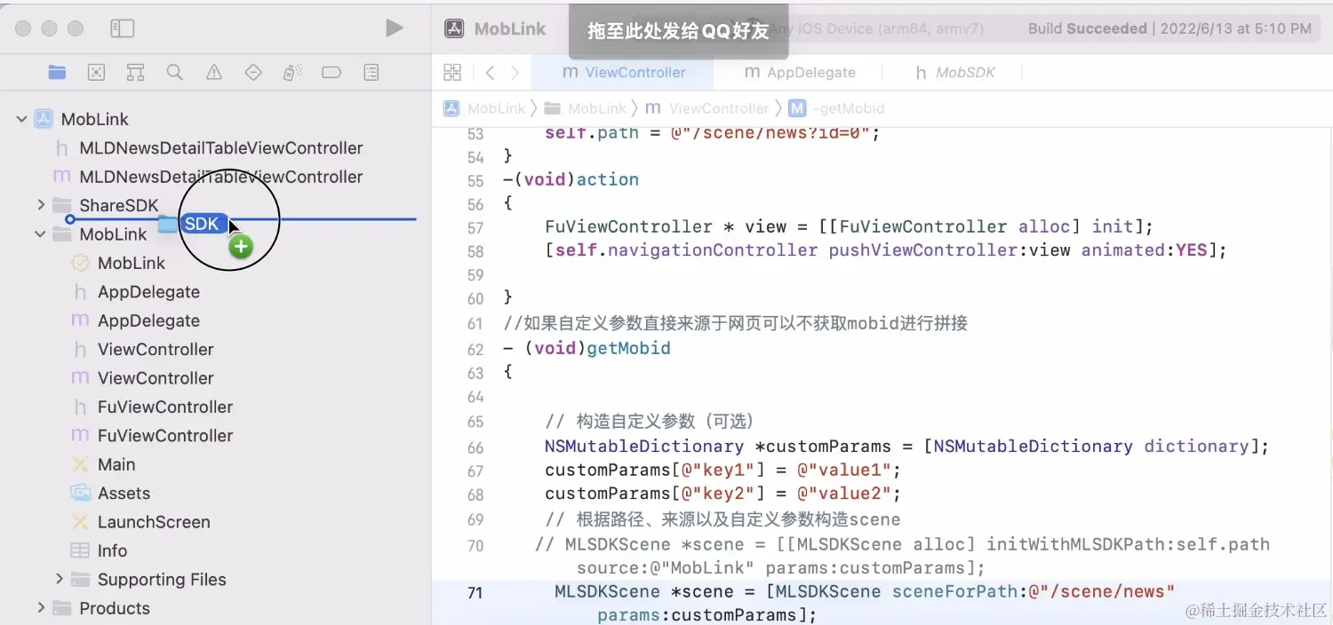The width and height of the screenshot is (1333, 625).
Task: Open the Issue navigator warning icon
Action: pyautogui.click(x=213, y=73)
